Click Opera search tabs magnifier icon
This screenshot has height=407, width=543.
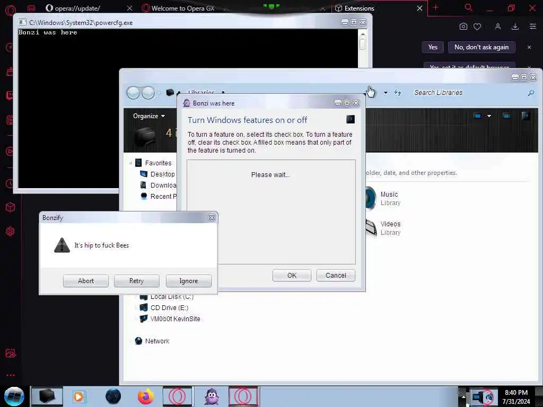pos(469,7)
